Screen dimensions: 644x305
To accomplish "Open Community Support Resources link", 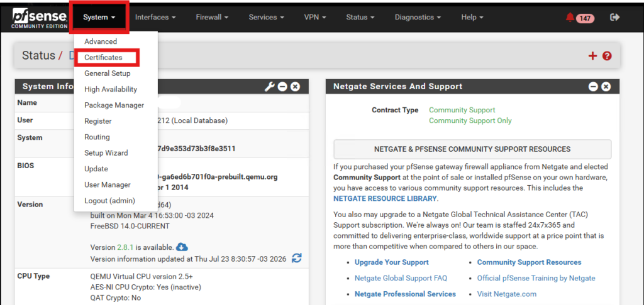I will [529, 262].
